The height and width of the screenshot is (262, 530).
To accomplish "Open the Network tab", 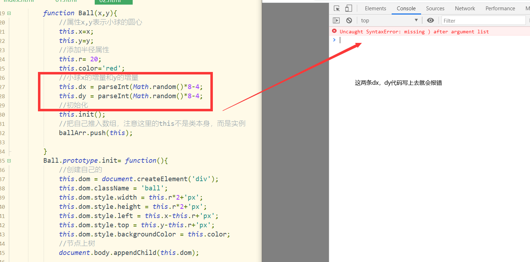I will pyautogui.click(x=465, y=9).
